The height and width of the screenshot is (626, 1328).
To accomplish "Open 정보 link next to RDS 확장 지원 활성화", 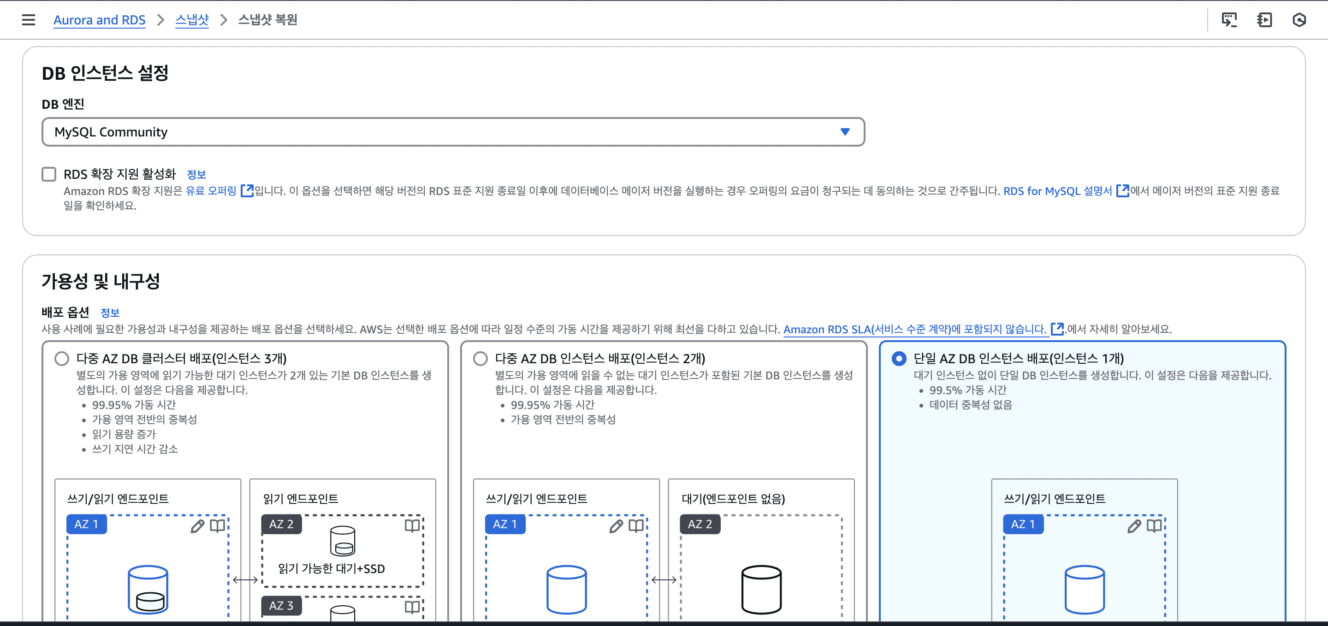I will pos(196,174).
